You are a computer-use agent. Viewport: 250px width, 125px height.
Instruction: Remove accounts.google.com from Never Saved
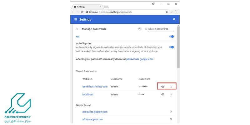click(x=171, y=112)
